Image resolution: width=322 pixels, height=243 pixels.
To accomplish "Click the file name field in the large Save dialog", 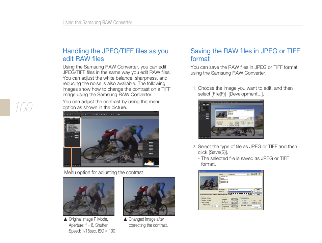I will pos(240,189).
